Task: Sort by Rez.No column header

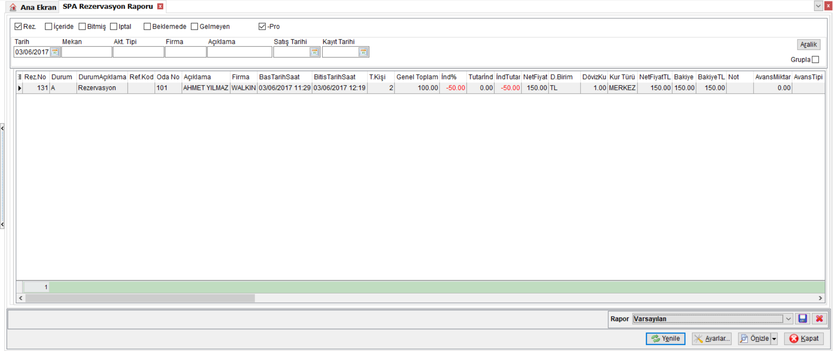Action: click(x=36, y=77)
